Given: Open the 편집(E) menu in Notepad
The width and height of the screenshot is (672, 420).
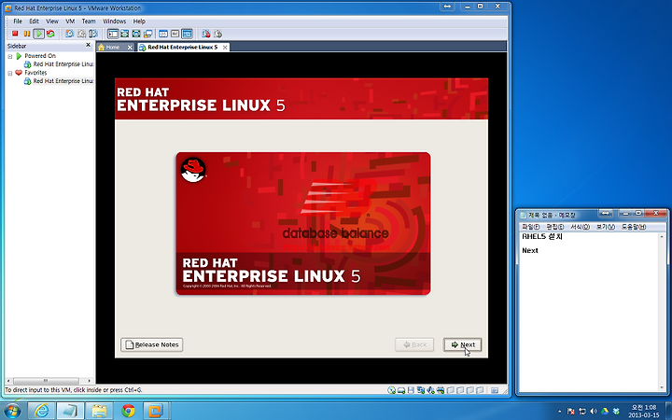Looking at the screenshot, I should click(555, 227).
